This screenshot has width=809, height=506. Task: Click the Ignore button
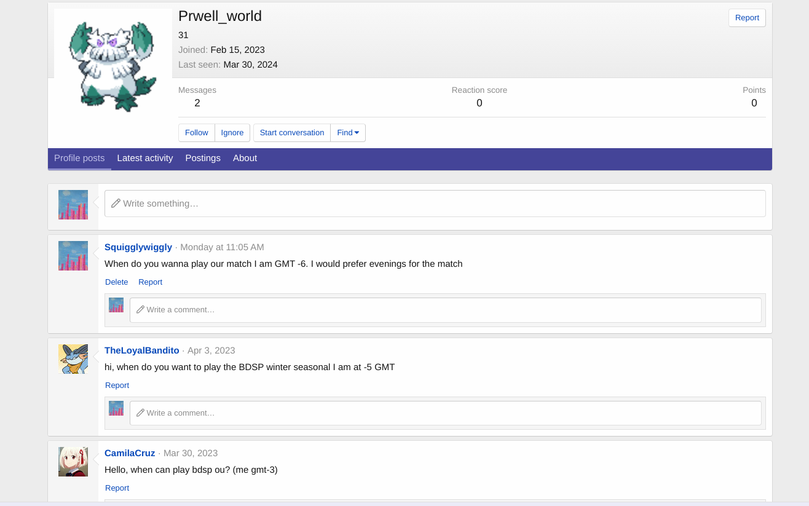click(232, 133)
